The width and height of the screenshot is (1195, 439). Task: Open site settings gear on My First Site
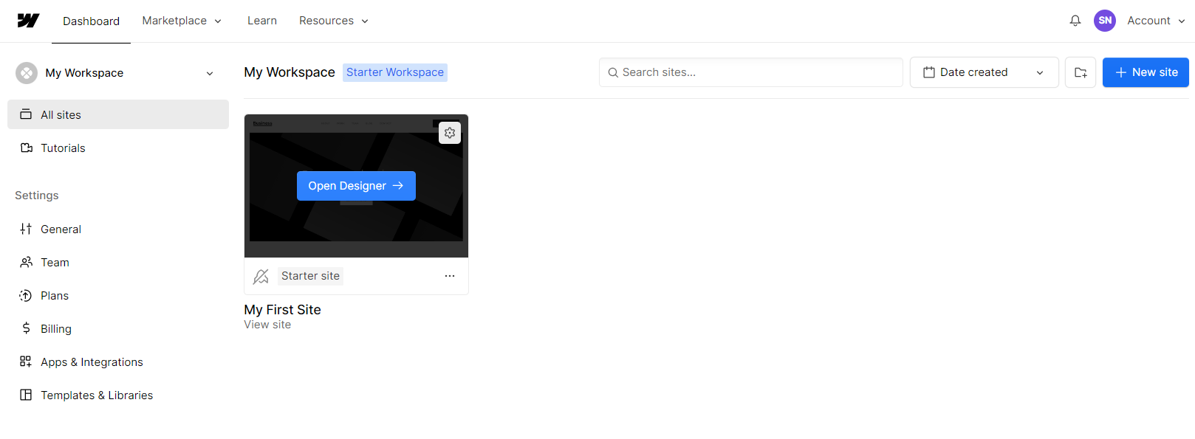pos(450,133)
